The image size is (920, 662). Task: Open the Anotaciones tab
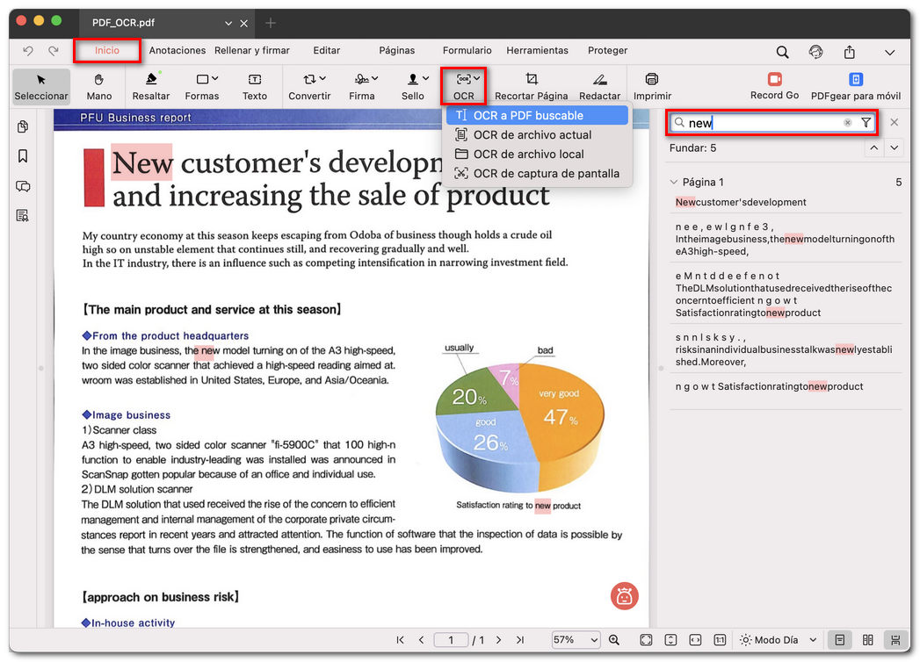click(177, 51)
